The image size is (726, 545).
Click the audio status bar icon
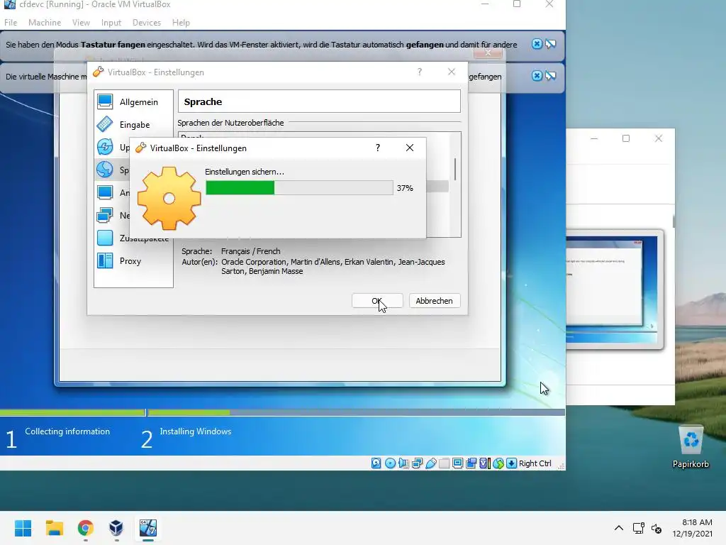point(403,463)
